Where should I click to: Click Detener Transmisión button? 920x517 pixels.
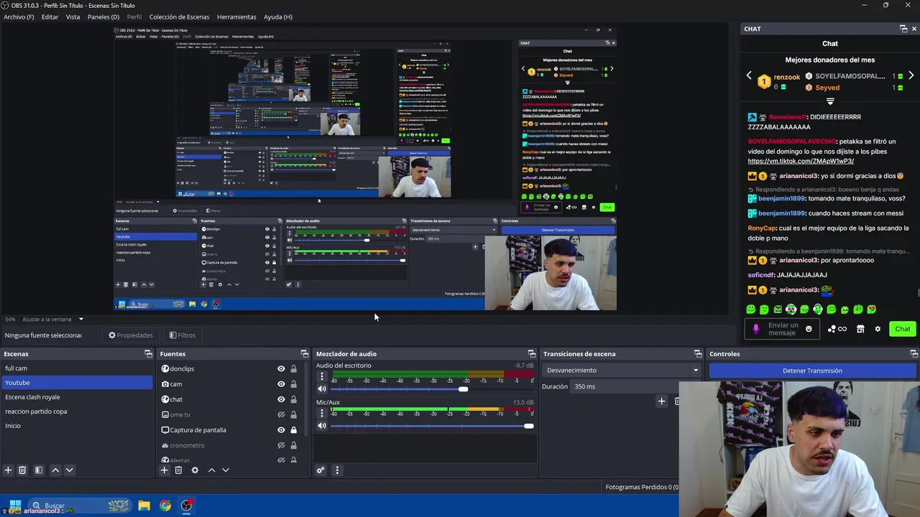click(812, 371)
